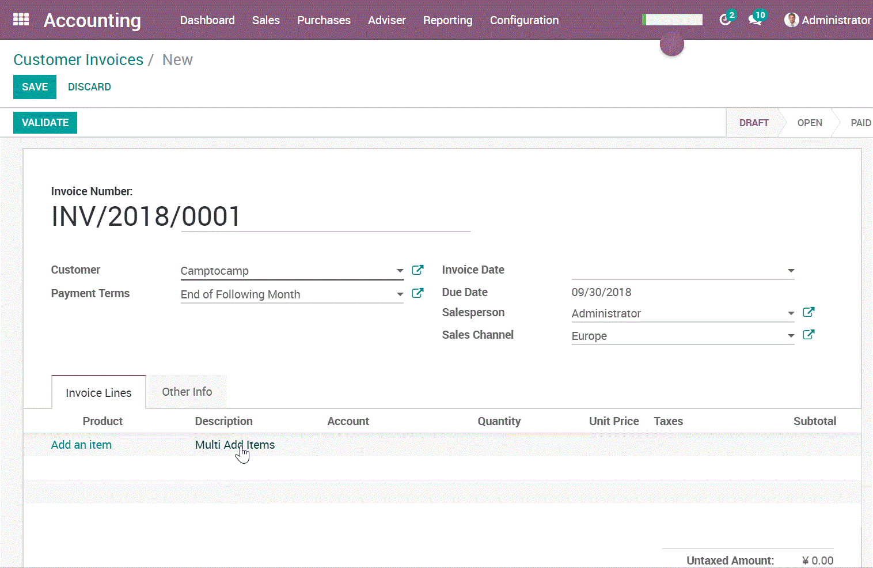Click the Validate button
The height and width of the screenshot is (568, 873).
tap(45, 123)
